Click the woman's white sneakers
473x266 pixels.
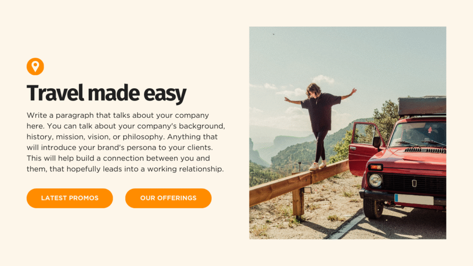click(x=318, y=166)
